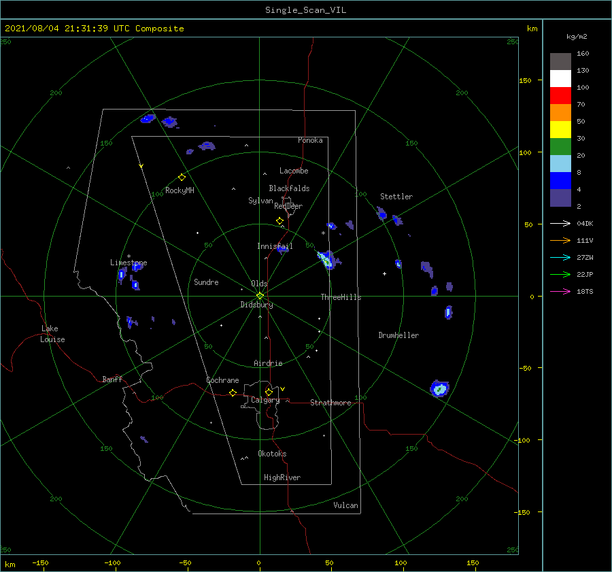
Task: Click the grey 160 kg/m2 color swatch
Action: point(560,61)
